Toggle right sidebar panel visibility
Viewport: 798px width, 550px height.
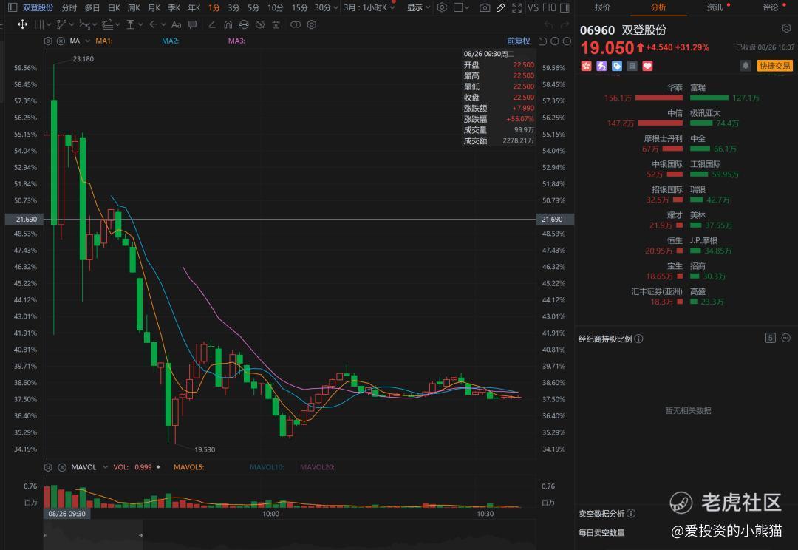click(565, 7)
